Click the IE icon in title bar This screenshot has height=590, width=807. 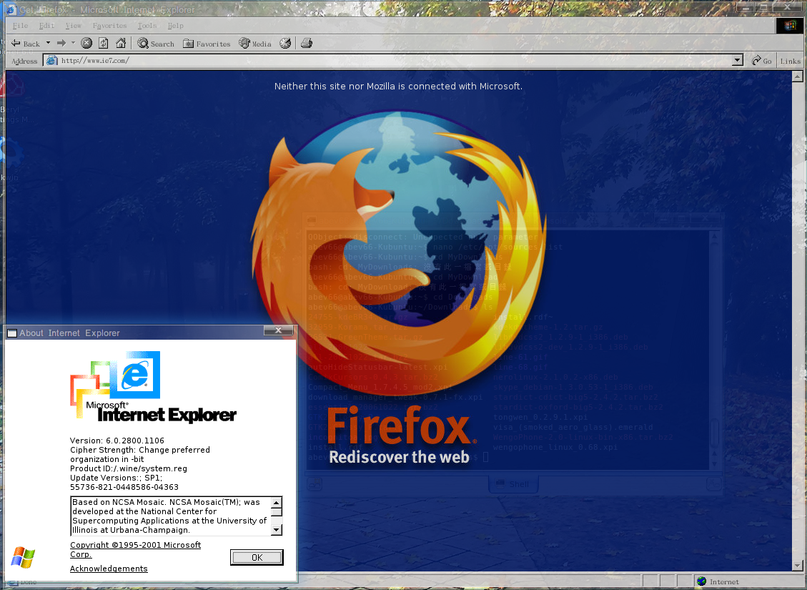click(x=11, y=9)
